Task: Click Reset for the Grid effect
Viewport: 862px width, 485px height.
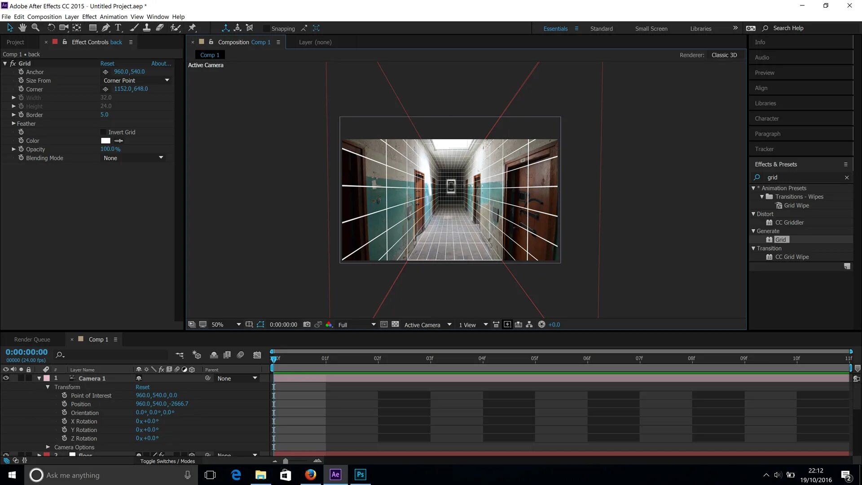Action: tap(107, 63)
